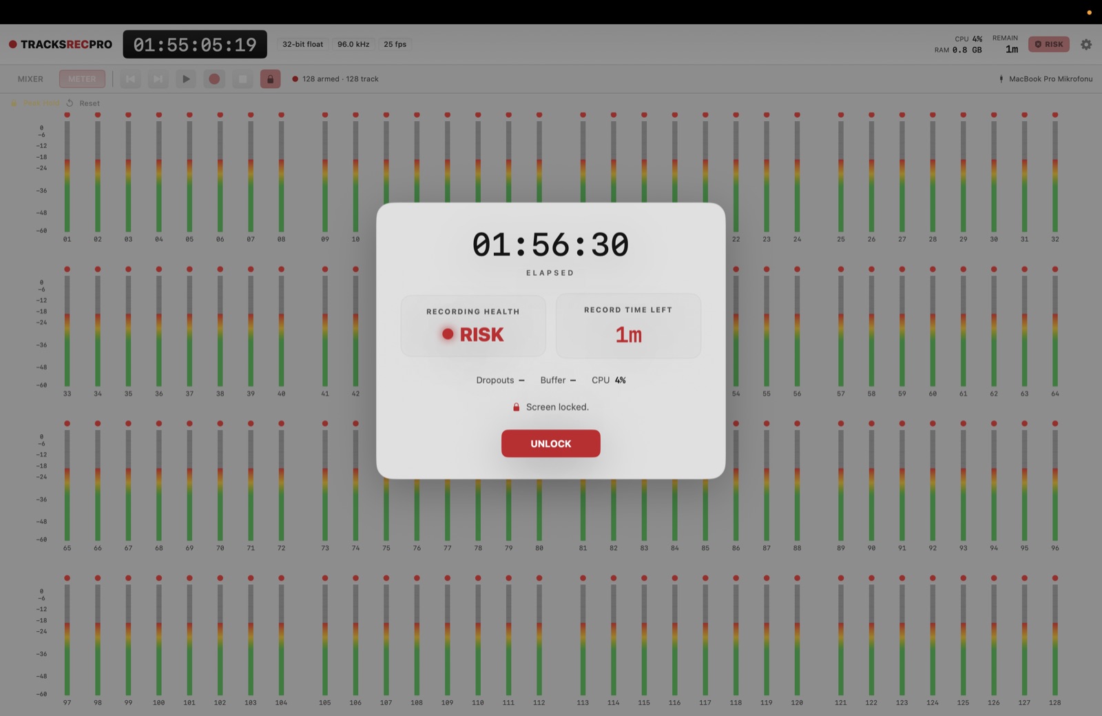Screen dimensions: 1102x716
Task: Click the CPU 4% readout in dialog
Action: [x=609, y=380]
